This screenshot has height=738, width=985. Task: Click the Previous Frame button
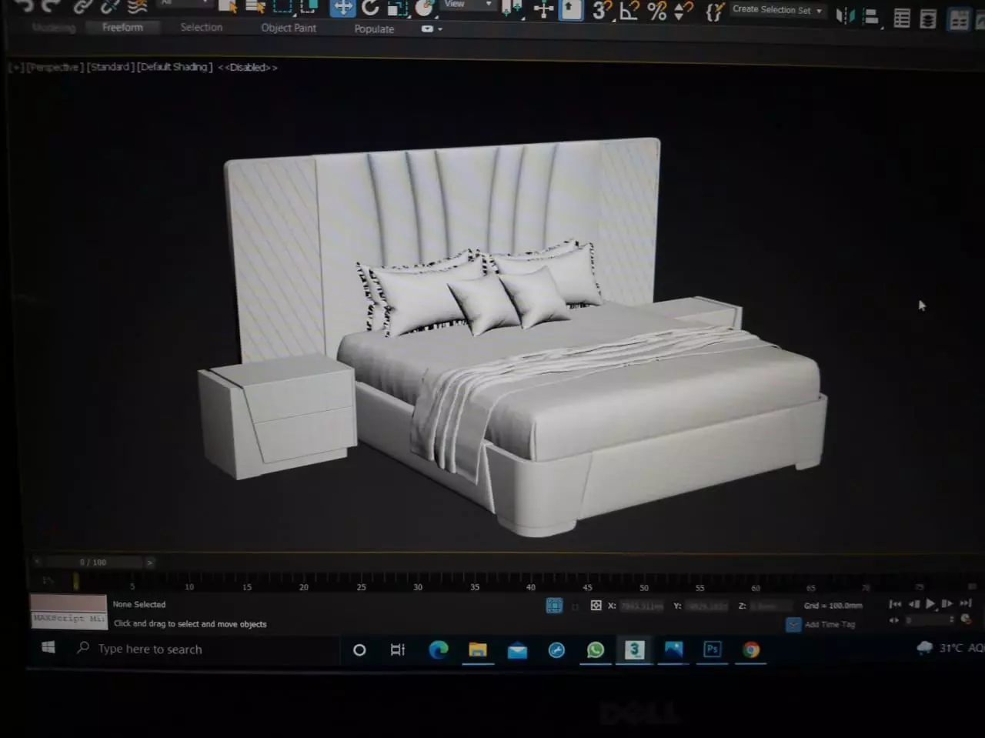913,604
